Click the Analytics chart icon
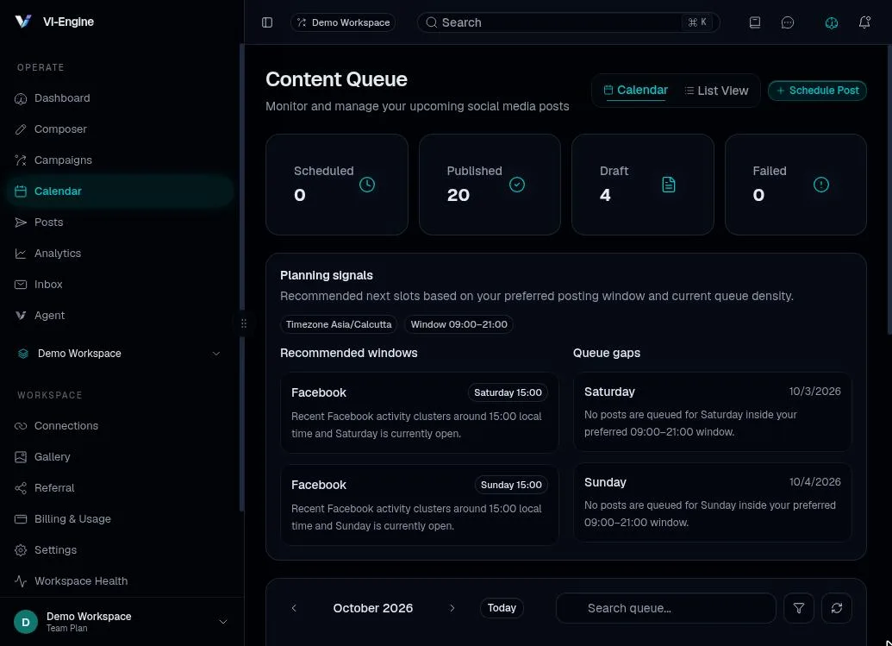This screenshot has height=646, width=892. [21, 254]
